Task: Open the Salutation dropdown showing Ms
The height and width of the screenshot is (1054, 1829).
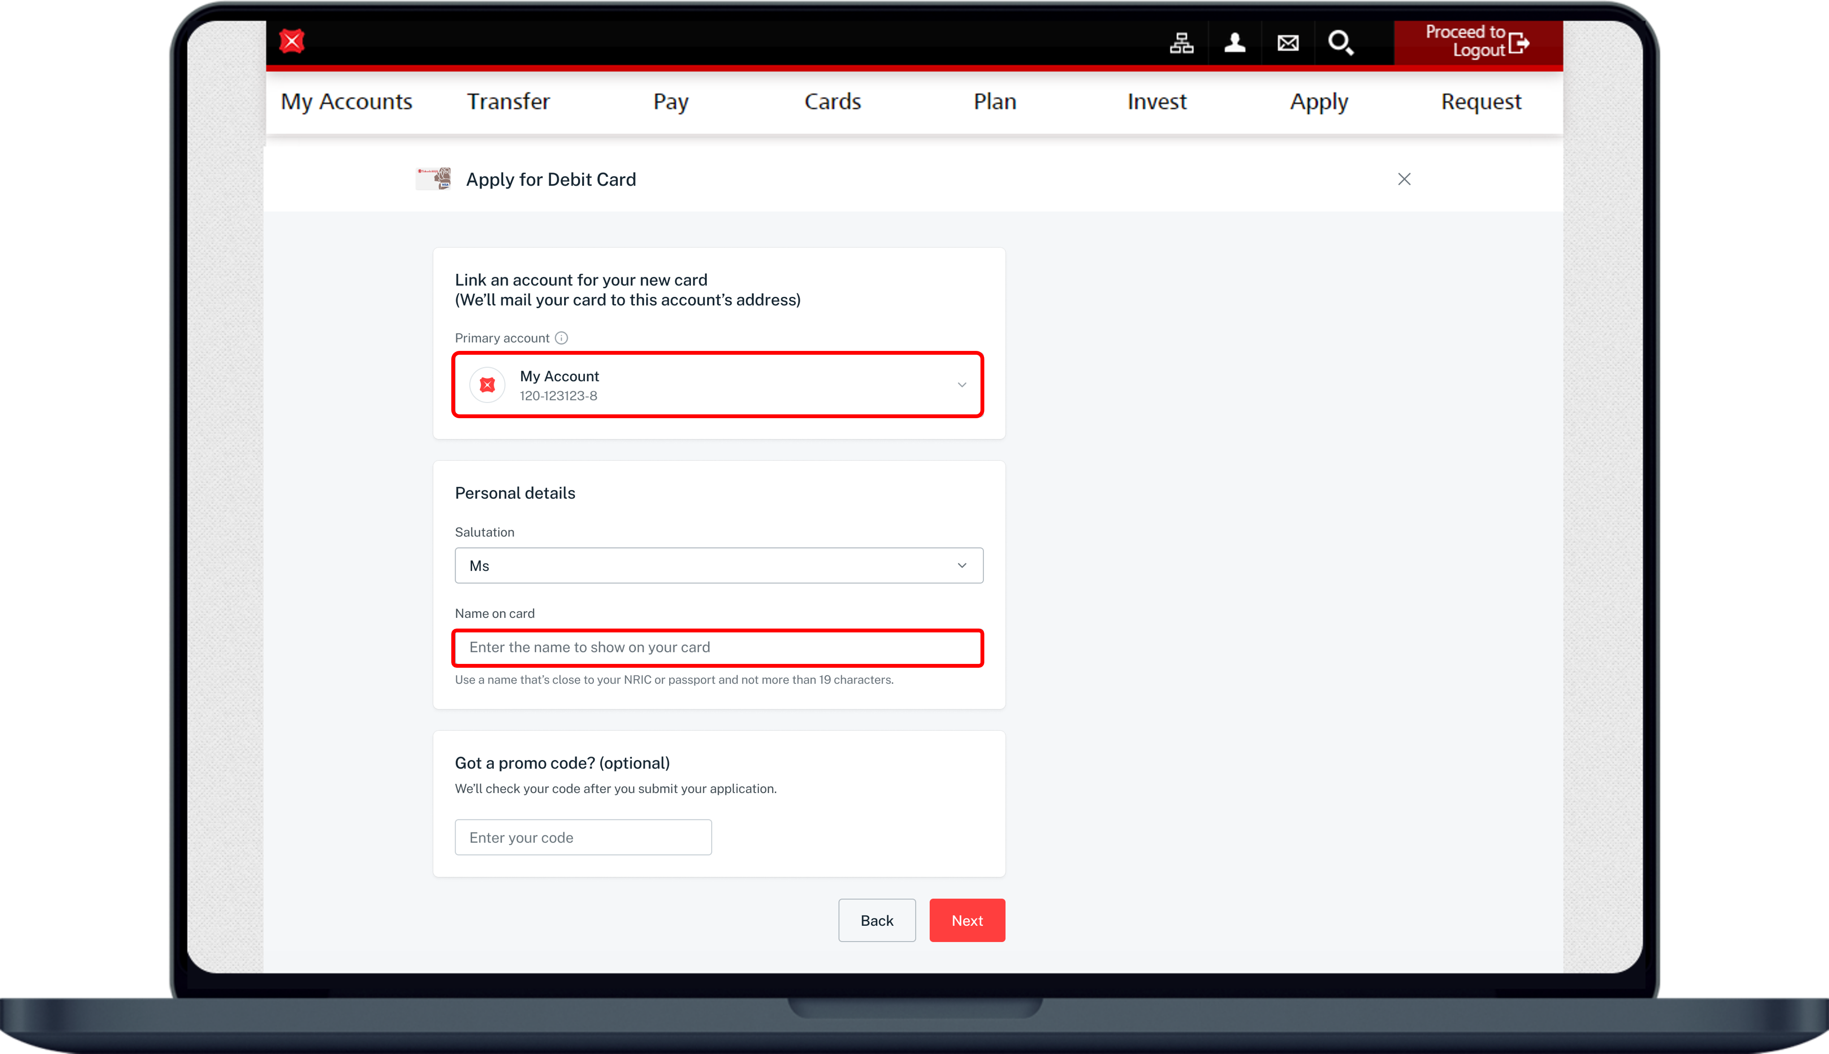Action: 718,566
